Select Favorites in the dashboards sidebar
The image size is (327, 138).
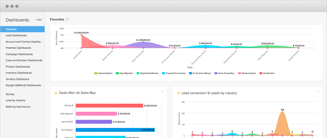(22, 29)
